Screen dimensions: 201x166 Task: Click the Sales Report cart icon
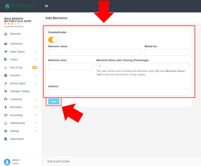coord(6,52)
